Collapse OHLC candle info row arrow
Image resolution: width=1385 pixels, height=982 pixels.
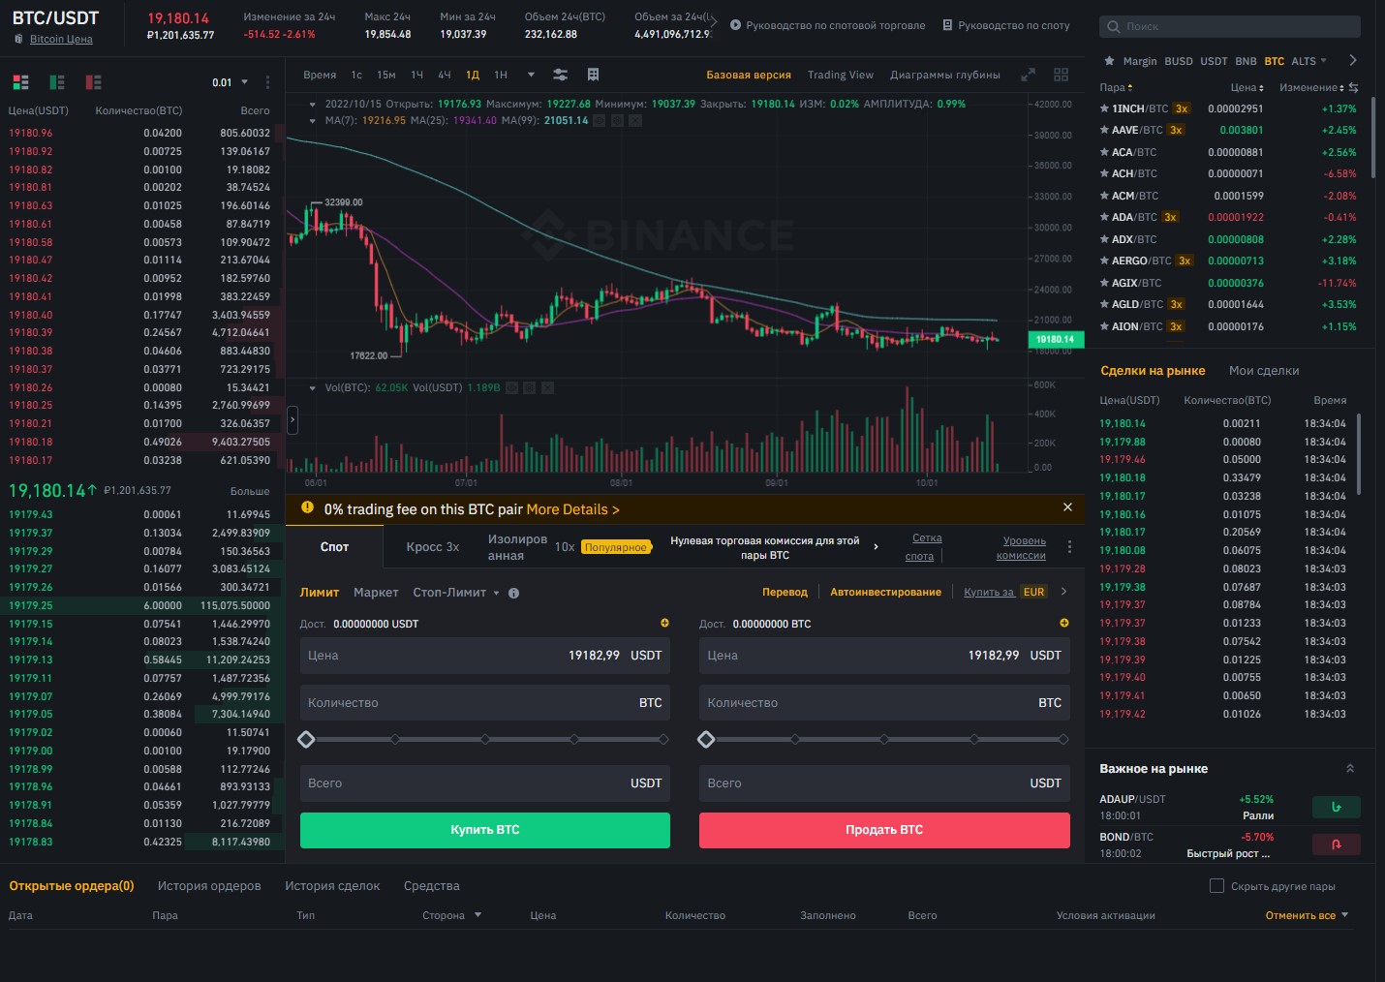313,105
